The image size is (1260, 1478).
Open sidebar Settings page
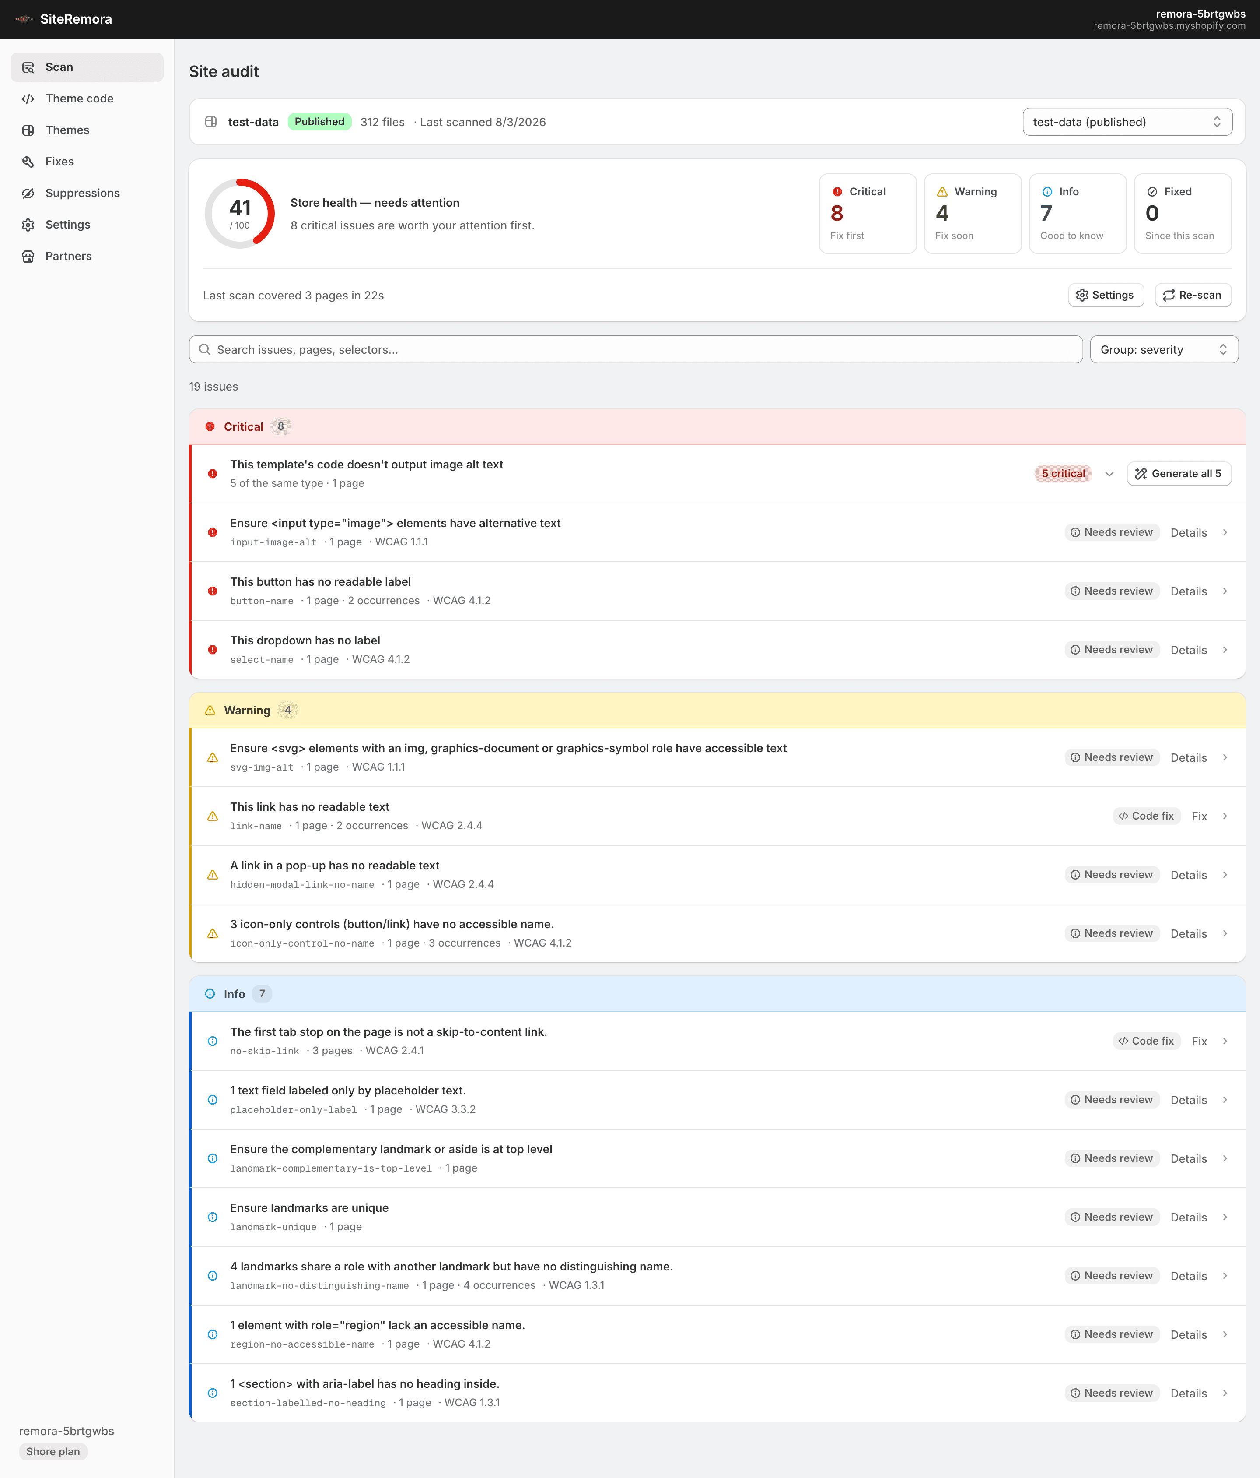87,225
